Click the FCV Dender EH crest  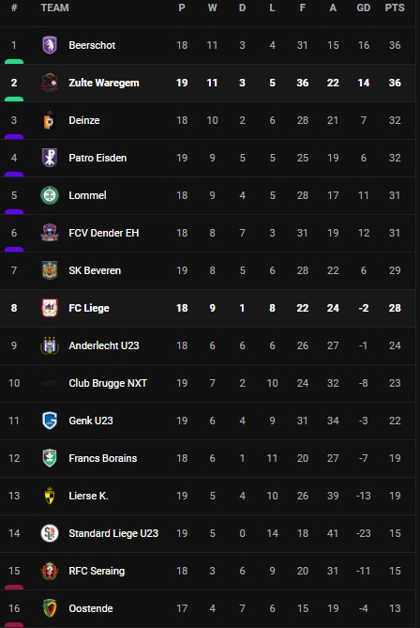click(x=50, y=233)
